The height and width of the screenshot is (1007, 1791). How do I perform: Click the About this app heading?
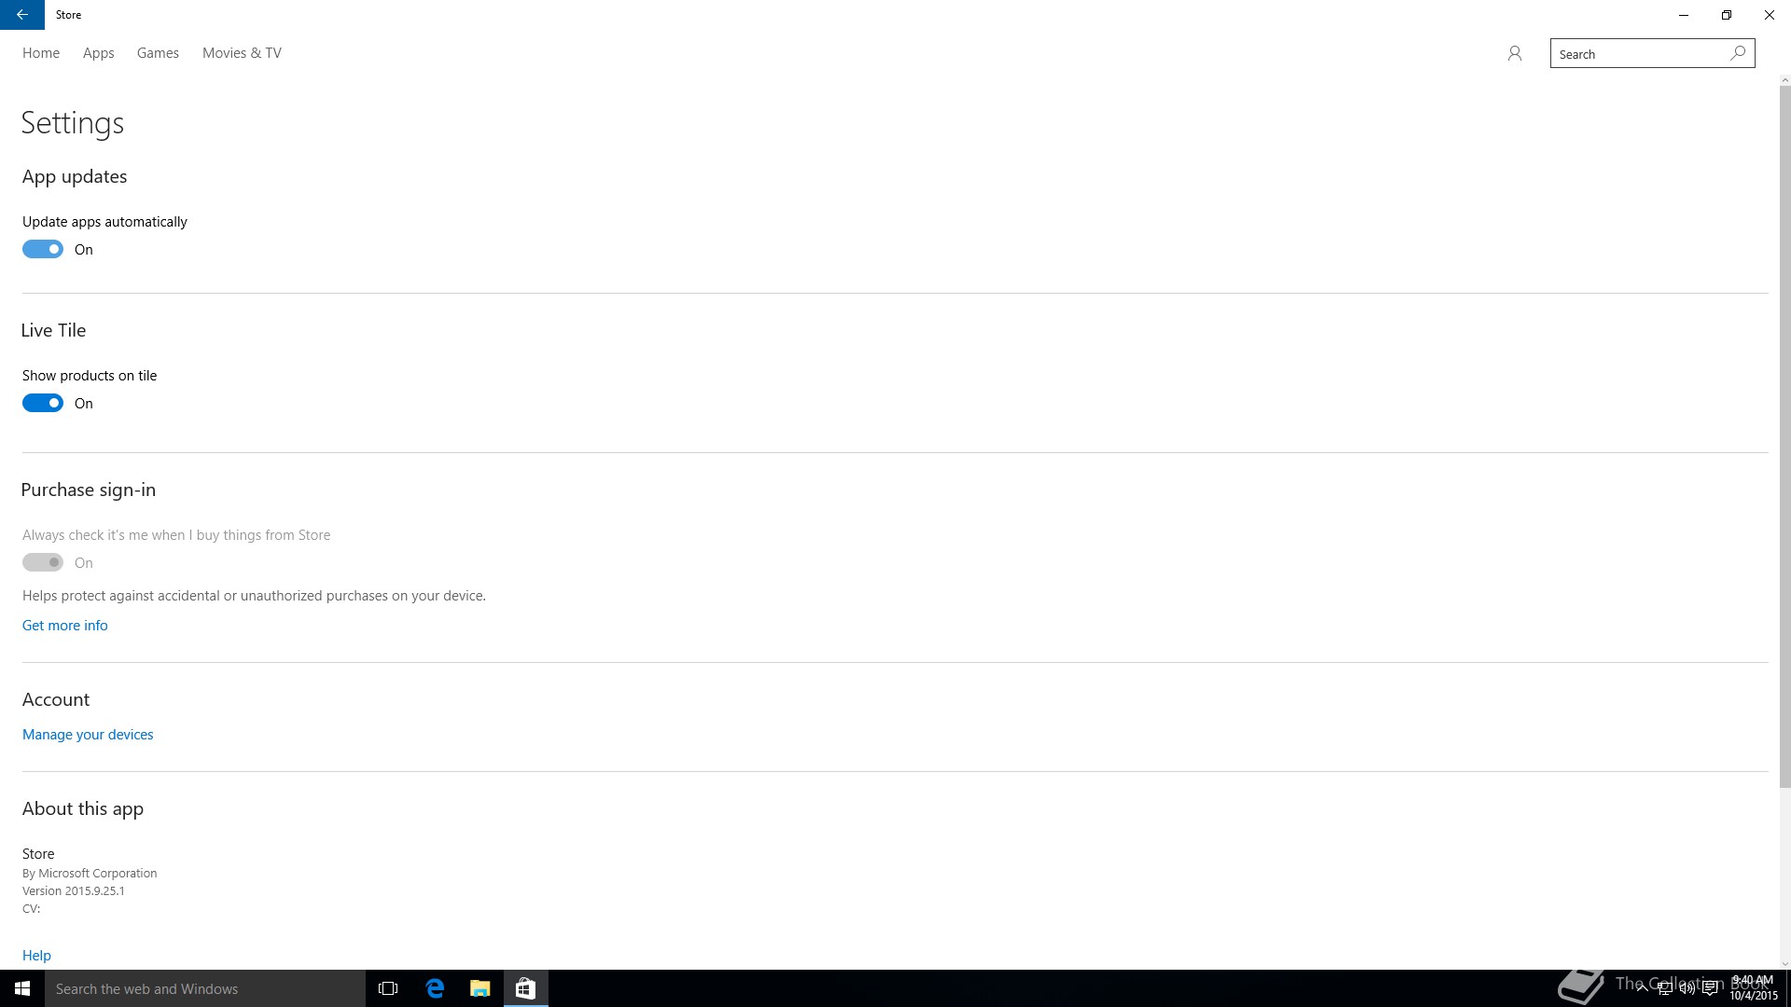point(83,808)
